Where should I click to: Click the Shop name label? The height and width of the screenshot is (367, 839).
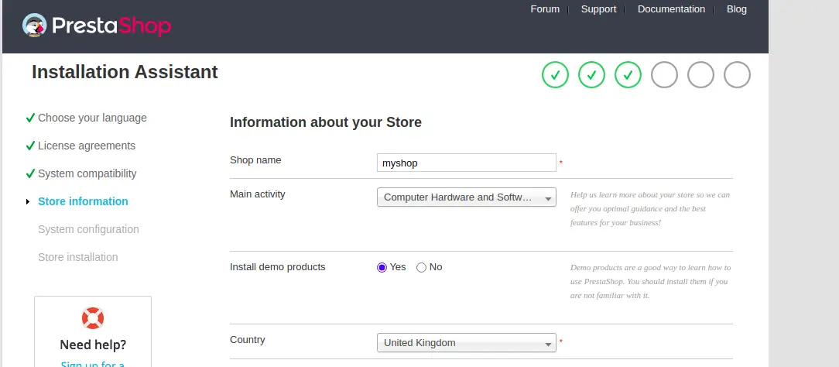[255, 160]
